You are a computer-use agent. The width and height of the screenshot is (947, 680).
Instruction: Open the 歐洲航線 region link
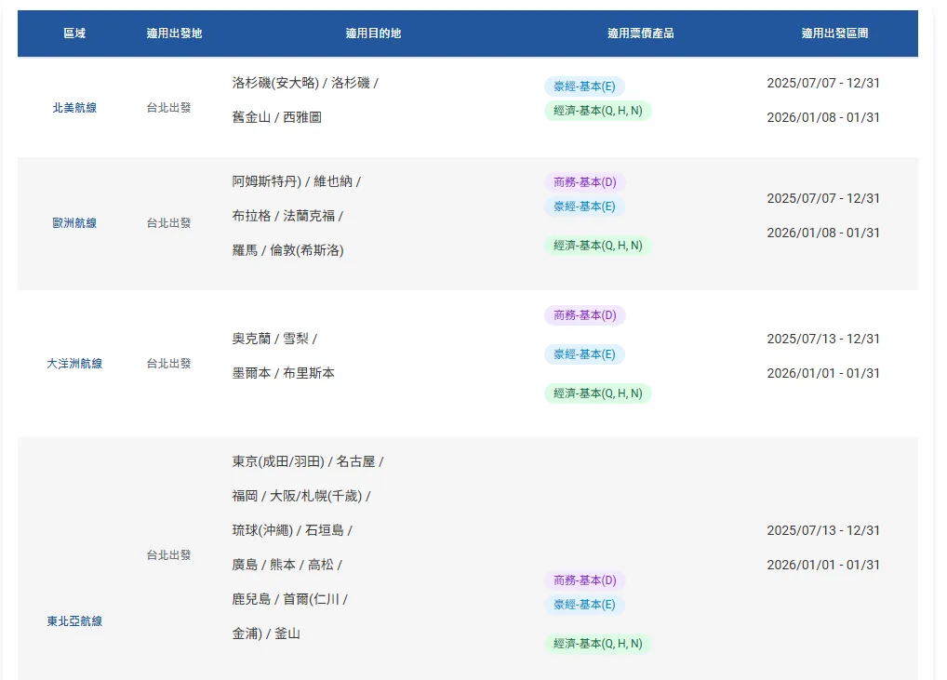(74, 223)
